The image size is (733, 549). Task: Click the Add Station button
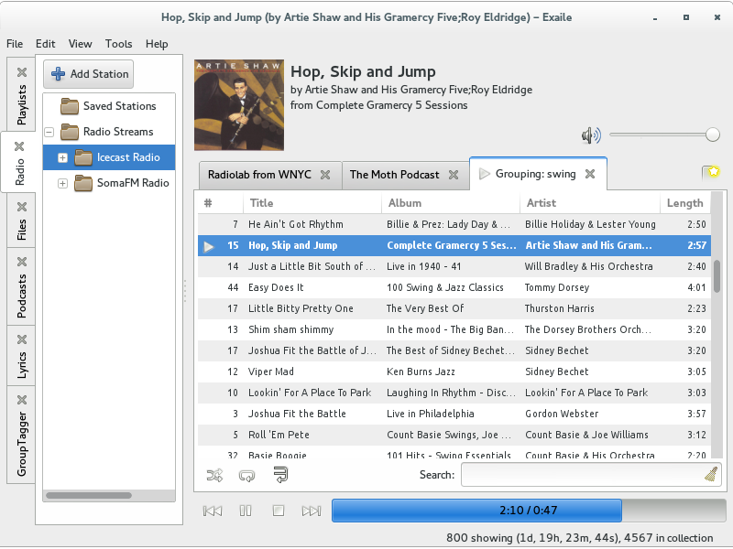[x=88, y=74]
